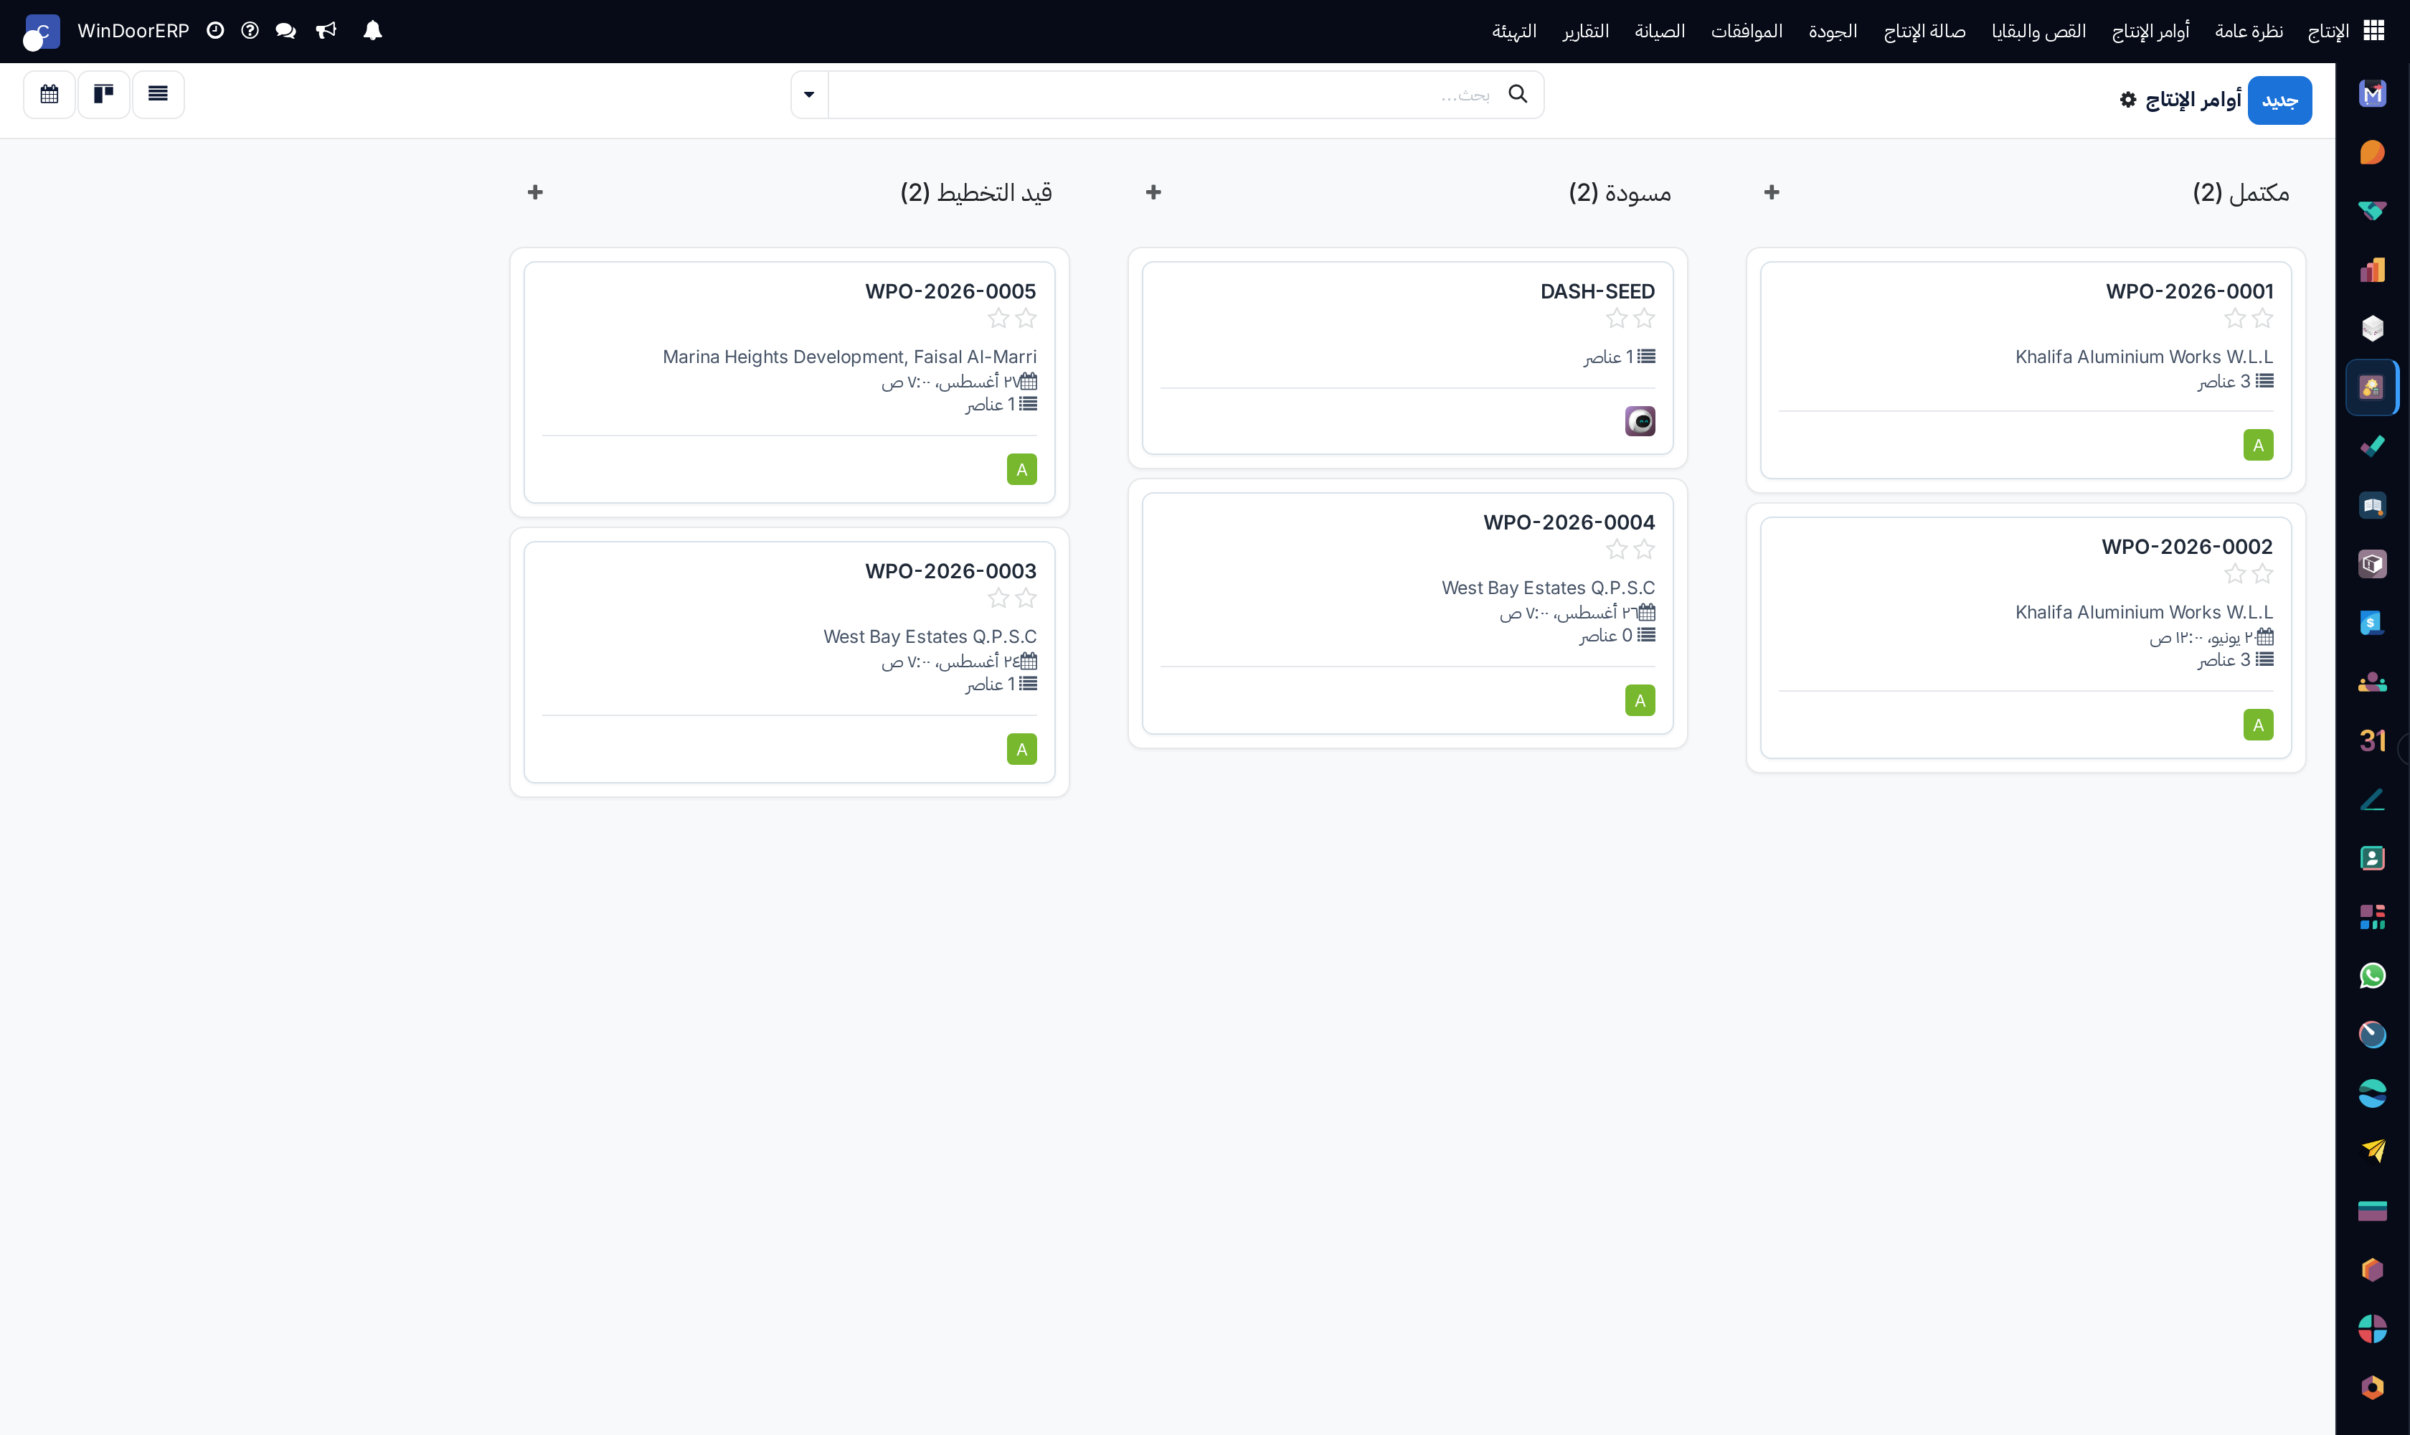
Task: Toggle rightmost priority star on WPO-2026-0004
Action: (1645, 550)
